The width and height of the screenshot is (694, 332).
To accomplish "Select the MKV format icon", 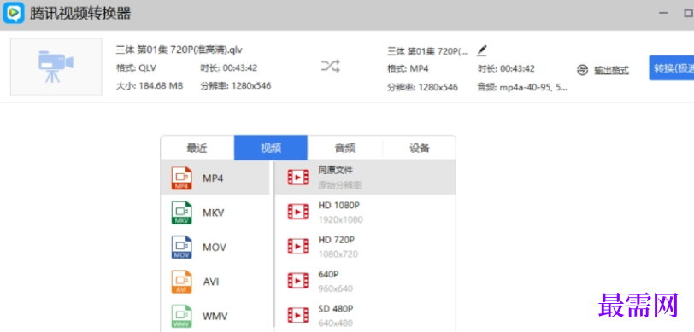I will tap(182, 213).
